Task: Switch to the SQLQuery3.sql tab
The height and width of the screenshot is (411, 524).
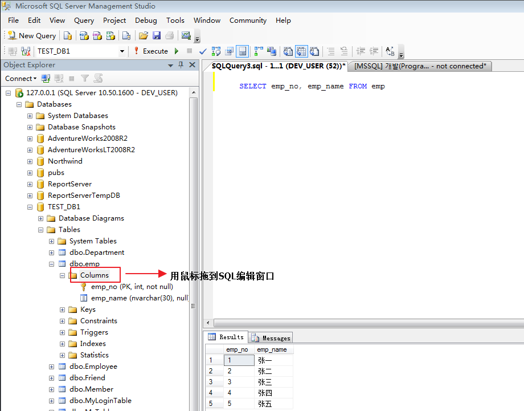Action: (278, 66)
